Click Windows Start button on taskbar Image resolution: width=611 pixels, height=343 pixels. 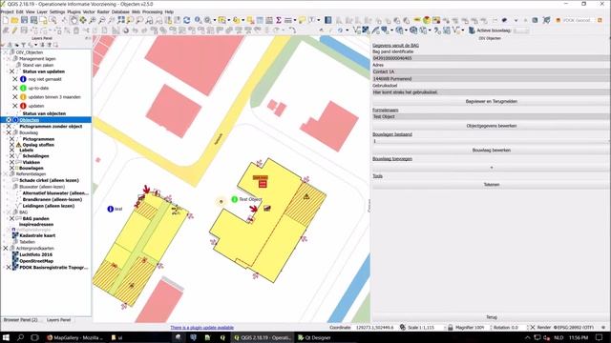click(x=6, y=337)
